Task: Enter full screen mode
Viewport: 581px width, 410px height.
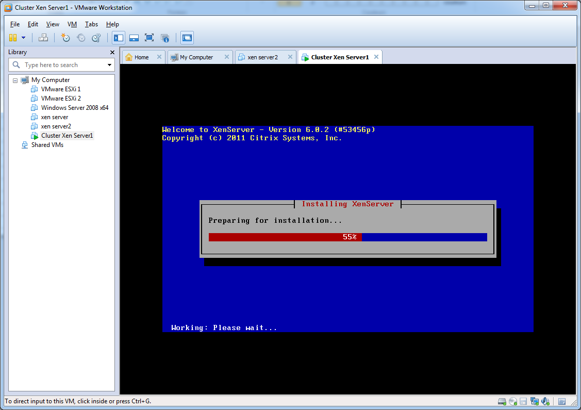Action: click(150, 38)
